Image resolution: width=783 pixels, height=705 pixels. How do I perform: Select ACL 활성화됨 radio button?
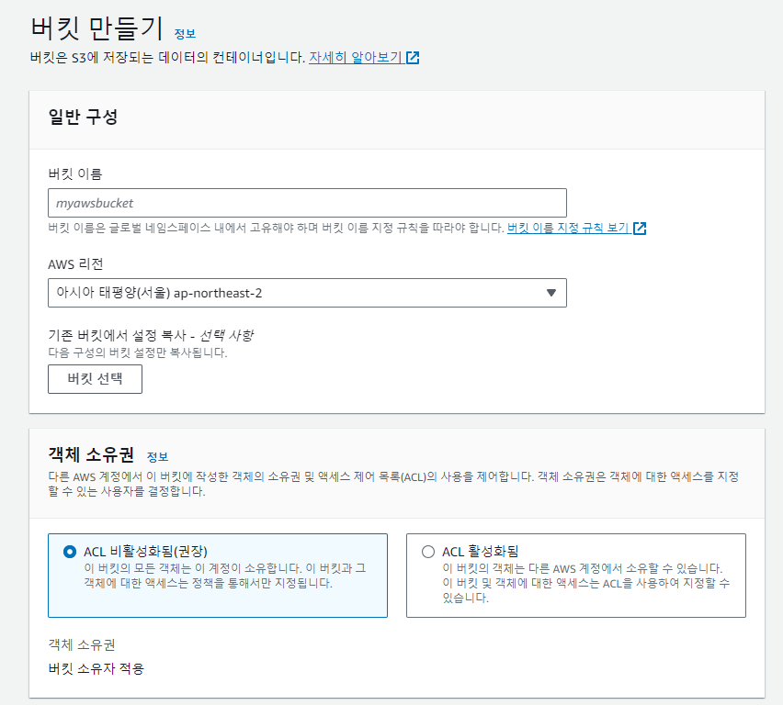(428, 552)
